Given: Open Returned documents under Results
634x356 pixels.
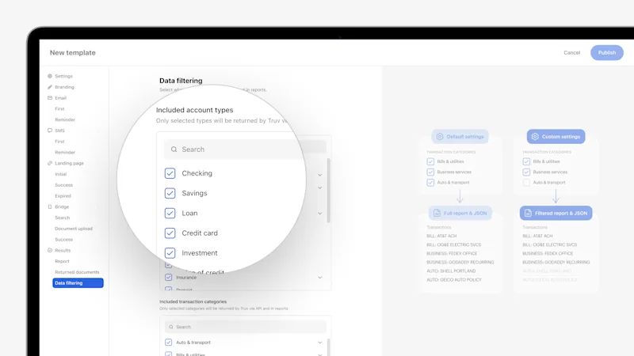Looking at the screenshot, I should point(77,272).
